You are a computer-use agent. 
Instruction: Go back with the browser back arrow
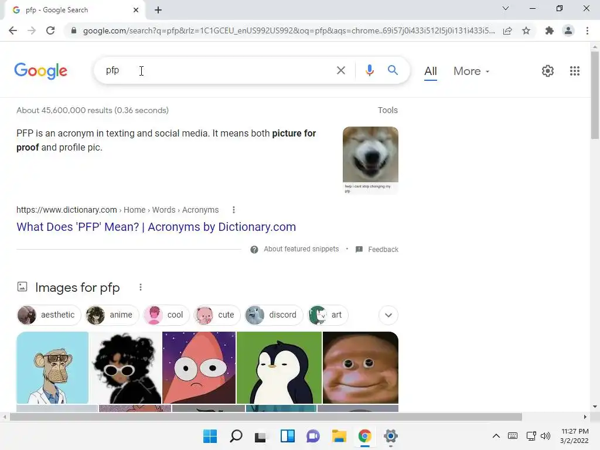click(x=13, y=30)
